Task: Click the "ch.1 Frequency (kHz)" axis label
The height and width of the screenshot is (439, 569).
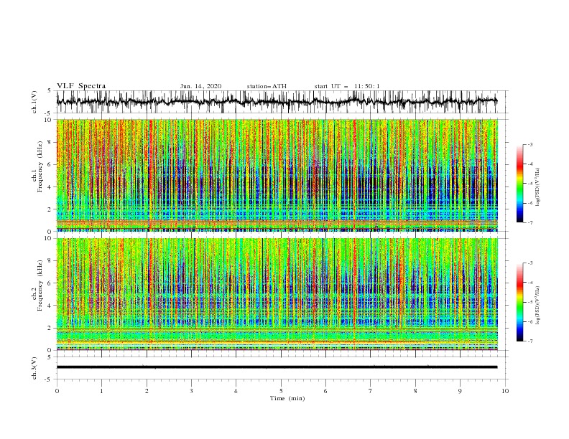Action: tap(37, 166)
